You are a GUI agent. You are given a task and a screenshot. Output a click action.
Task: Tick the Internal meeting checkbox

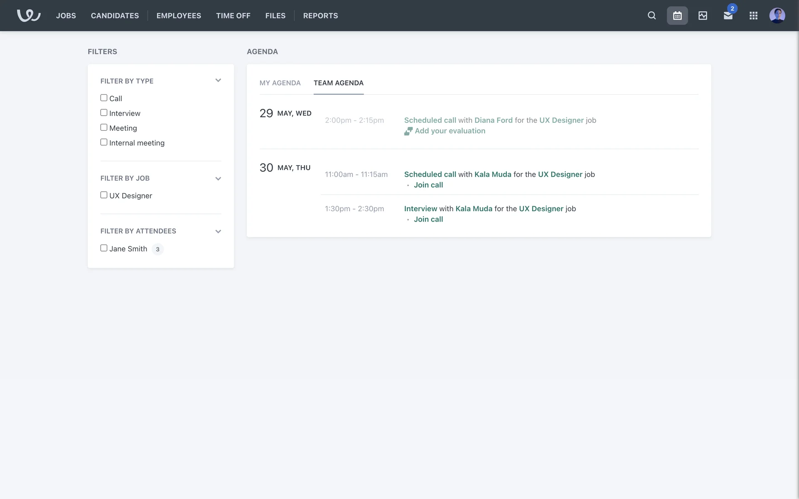(x=104, y=142)
